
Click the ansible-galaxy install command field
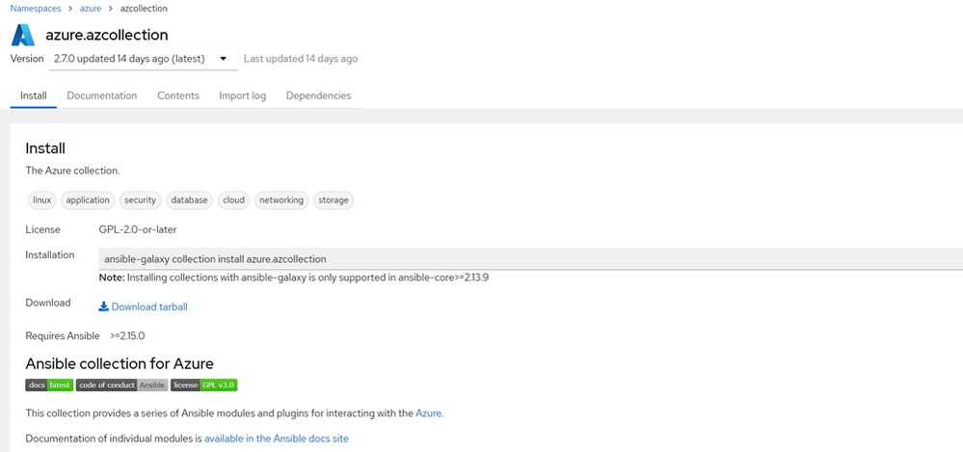pyautogui.click(x=530, y=258)
